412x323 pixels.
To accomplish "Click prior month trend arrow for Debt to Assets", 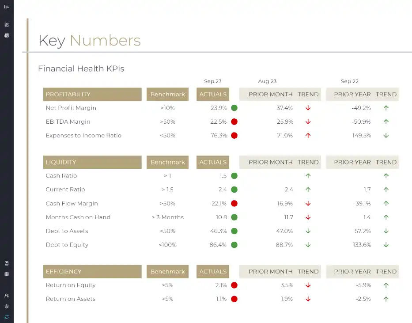I will [308, 231].
